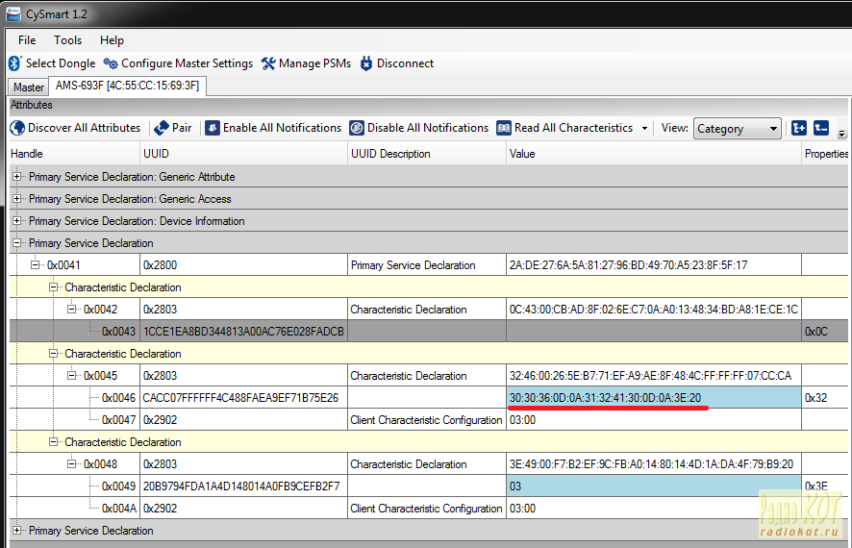
Task: Select handle 0x004A row
Action: 429,509
